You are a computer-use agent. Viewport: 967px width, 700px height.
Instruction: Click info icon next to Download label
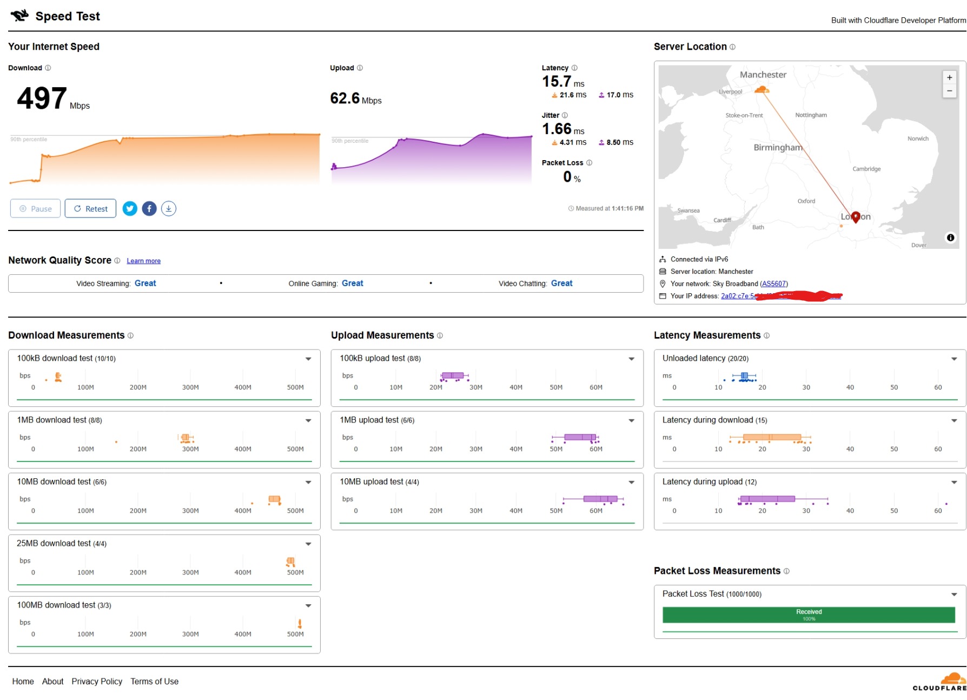[48, 68]
